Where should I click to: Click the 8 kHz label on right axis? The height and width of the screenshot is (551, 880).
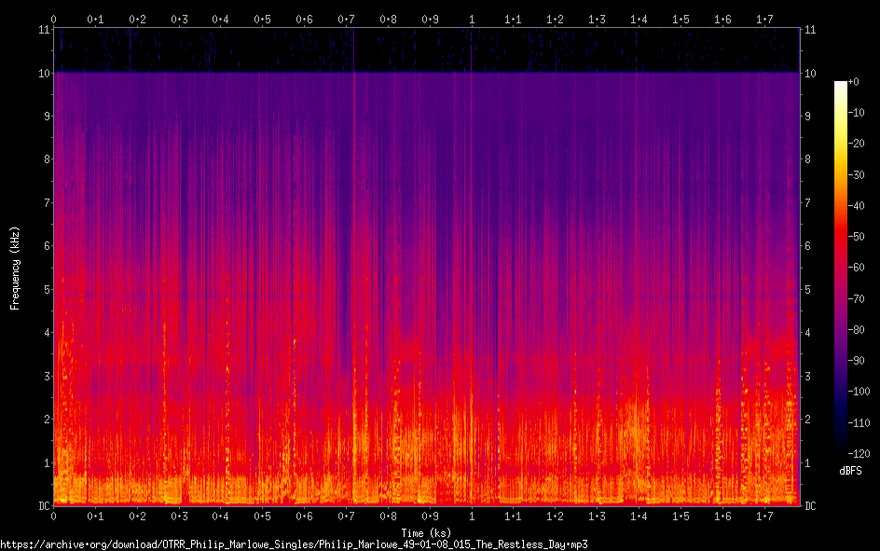click(x=808, y=159)
